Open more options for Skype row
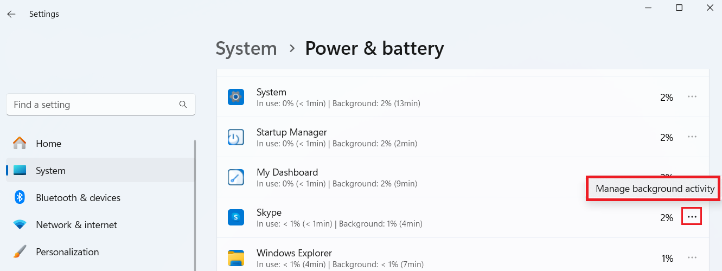This screenshot has width=722, height=271. tap(692, 217)
